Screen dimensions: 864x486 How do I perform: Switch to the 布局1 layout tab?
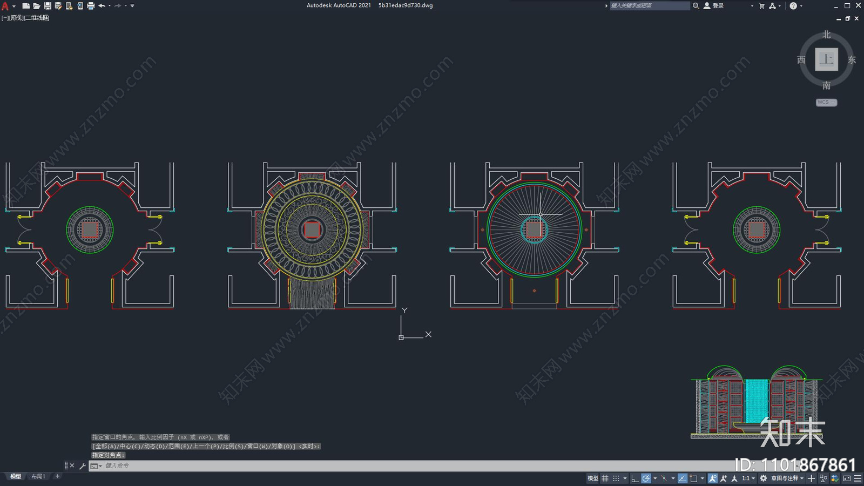[38, 476]
